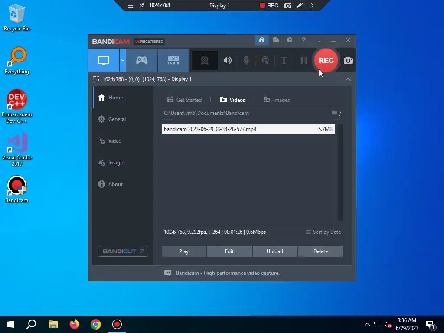The height and width of the screenshot is (333, 444).
Task: Open Chrome from taskbar
Action: point(96,324)
